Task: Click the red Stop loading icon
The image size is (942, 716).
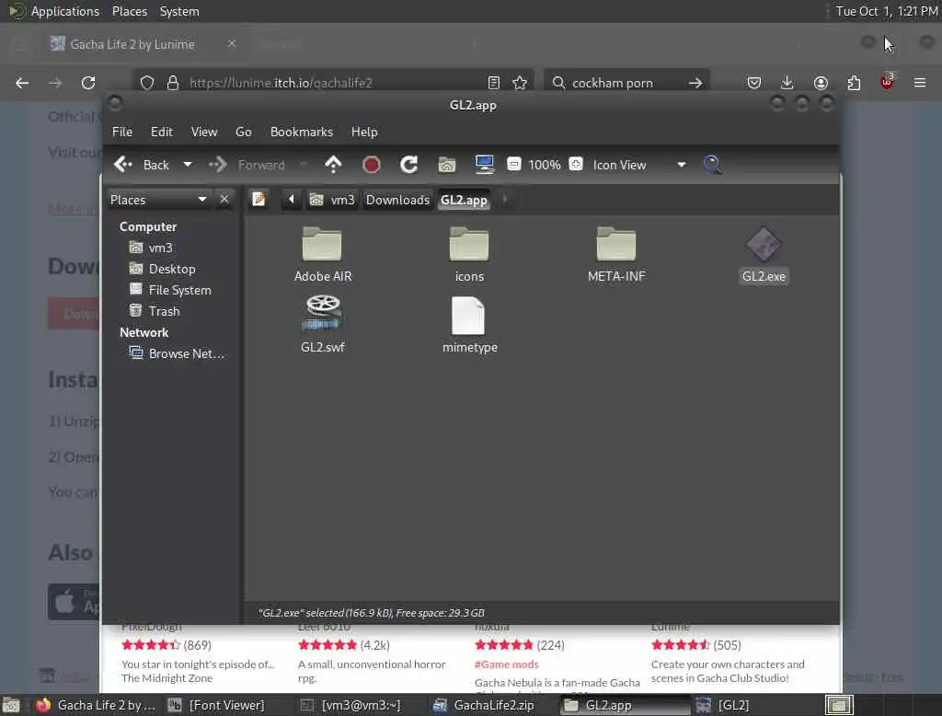Action: pyautogui.click(x=372, y=165)
